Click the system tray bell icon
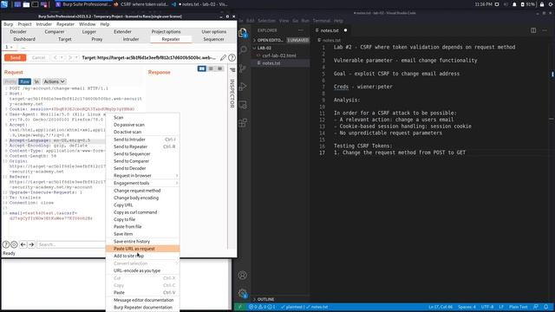 (x=514, y=4)
